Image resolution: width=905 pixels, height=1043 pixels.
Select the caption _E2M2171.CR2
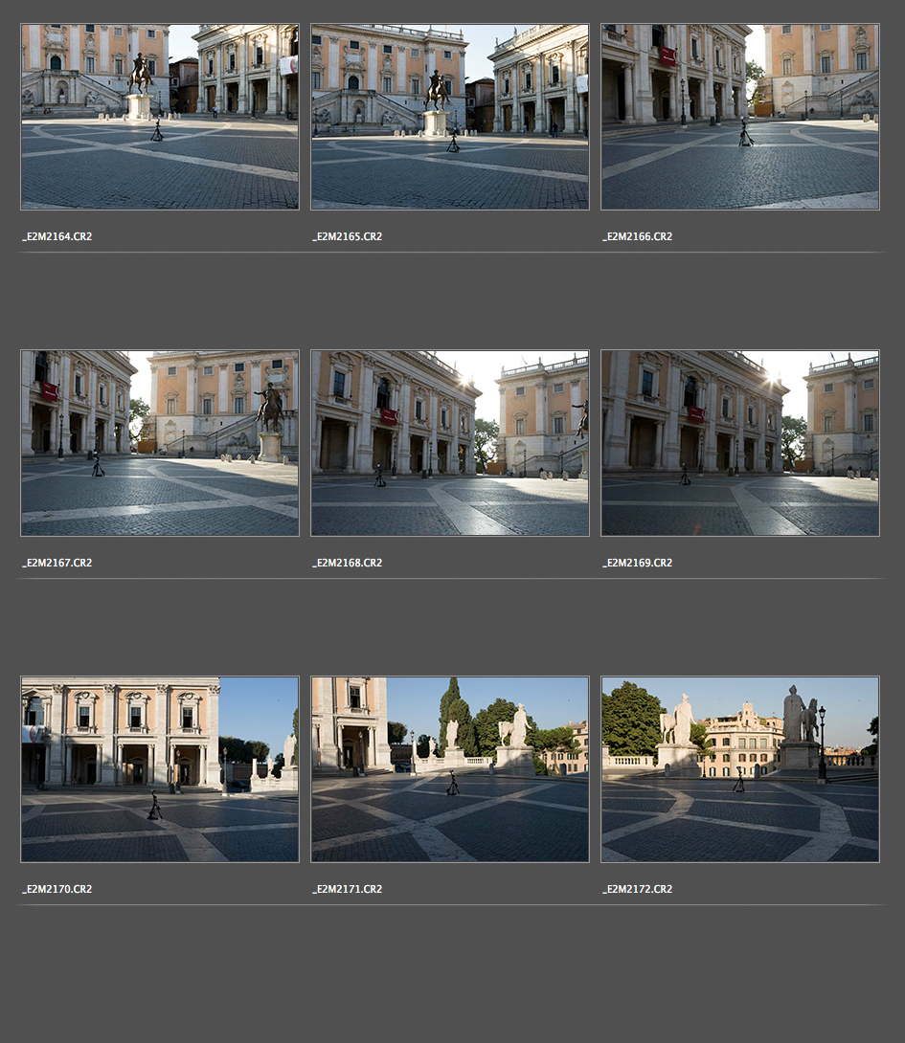click(x=348, y=889)
